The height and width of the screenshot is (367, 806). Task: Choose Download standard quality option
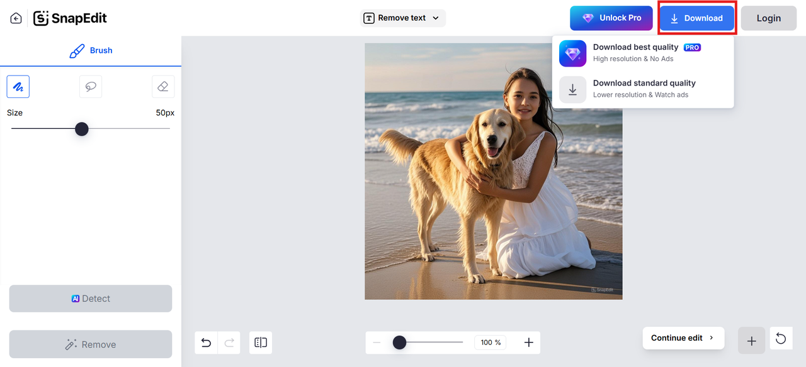[643, 89]
